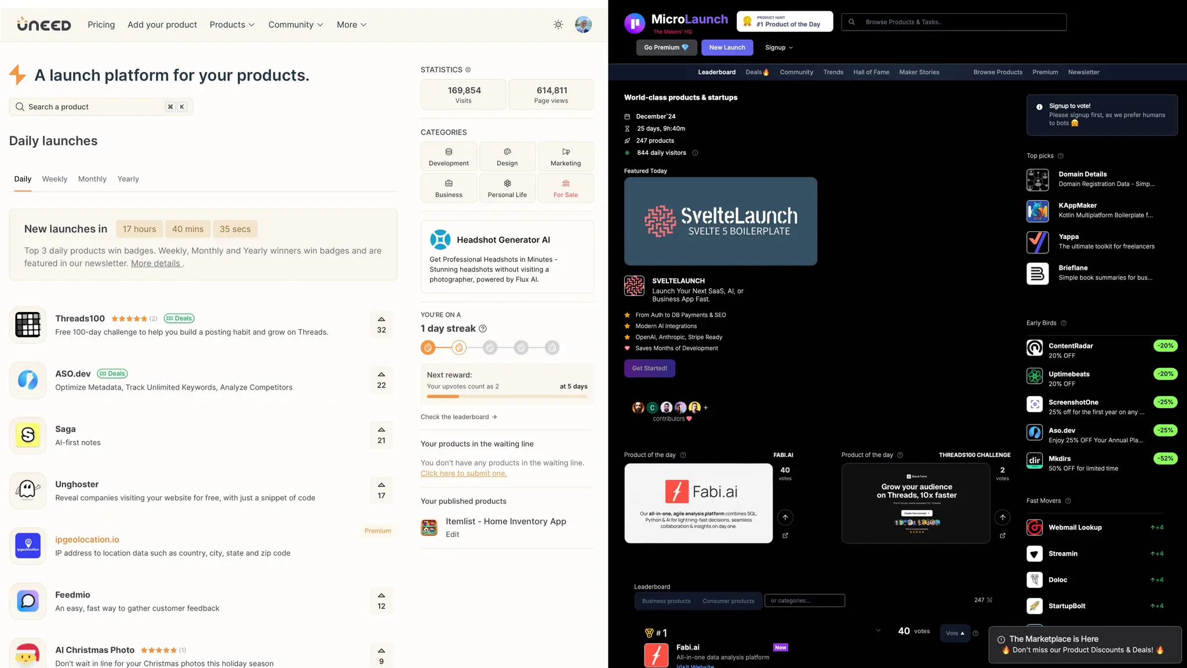This screenshot has height=668, width=1187.
Task: Toggle the Consumer products filter
Action: coord(728,601)
